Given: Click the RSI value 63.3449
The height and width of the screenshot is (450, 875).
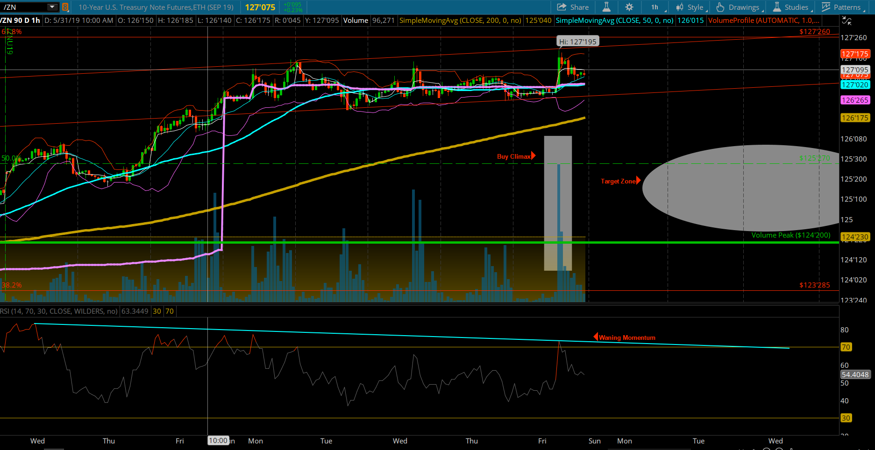Looking at the screenshot, I should click(x=135, y=311).
